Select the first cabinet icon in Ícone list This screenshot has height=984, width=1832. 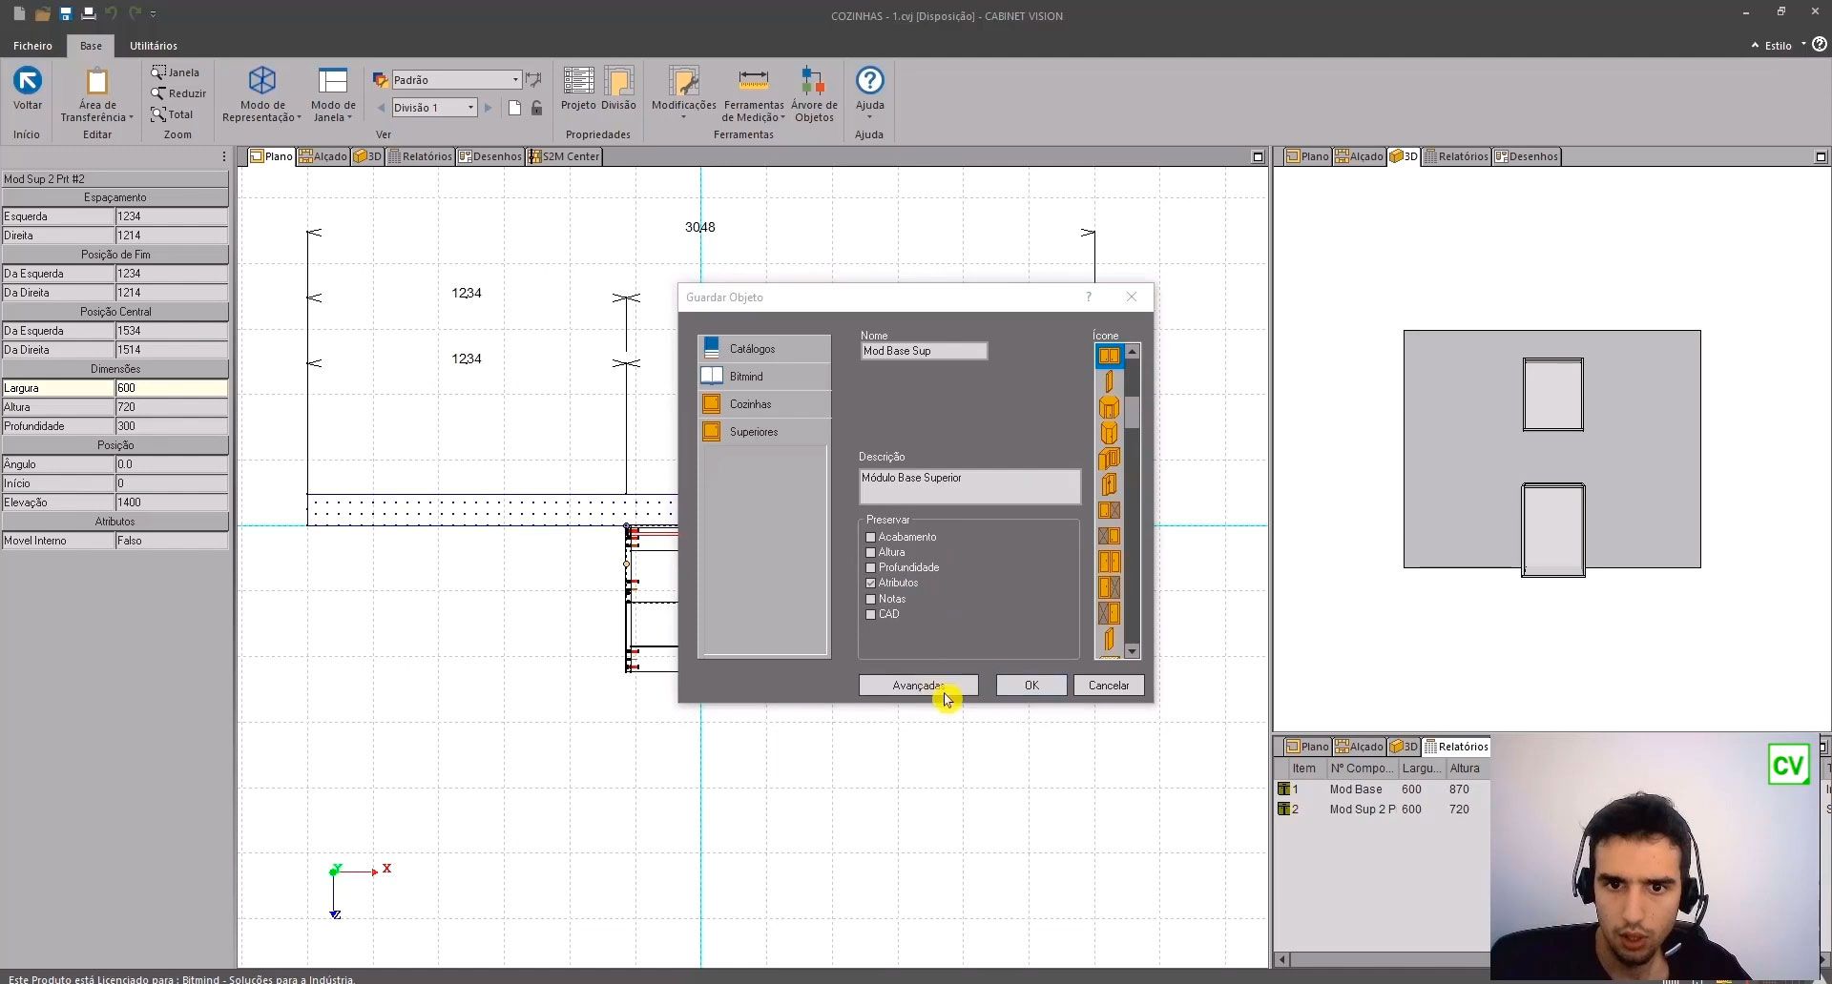pyautogui.click(x=1109, y=356)
